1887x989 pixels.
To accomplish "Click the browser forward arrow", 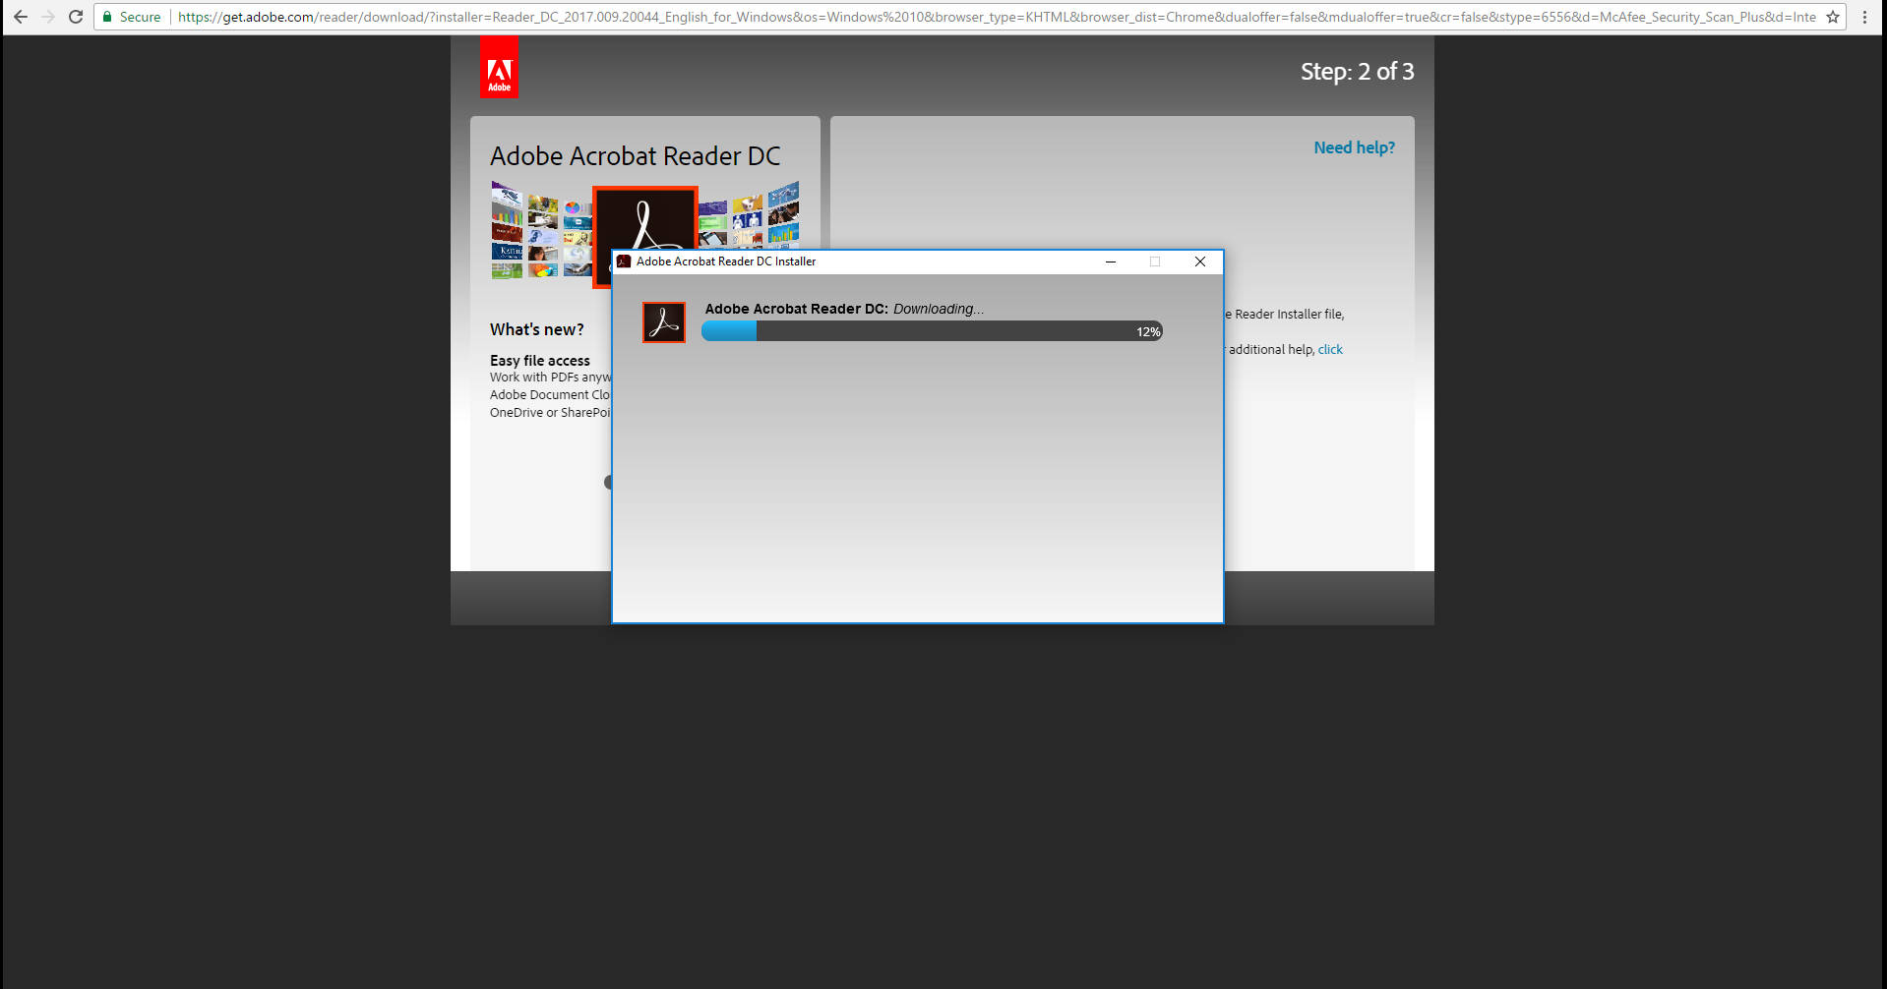I will [x=47, y=17].
